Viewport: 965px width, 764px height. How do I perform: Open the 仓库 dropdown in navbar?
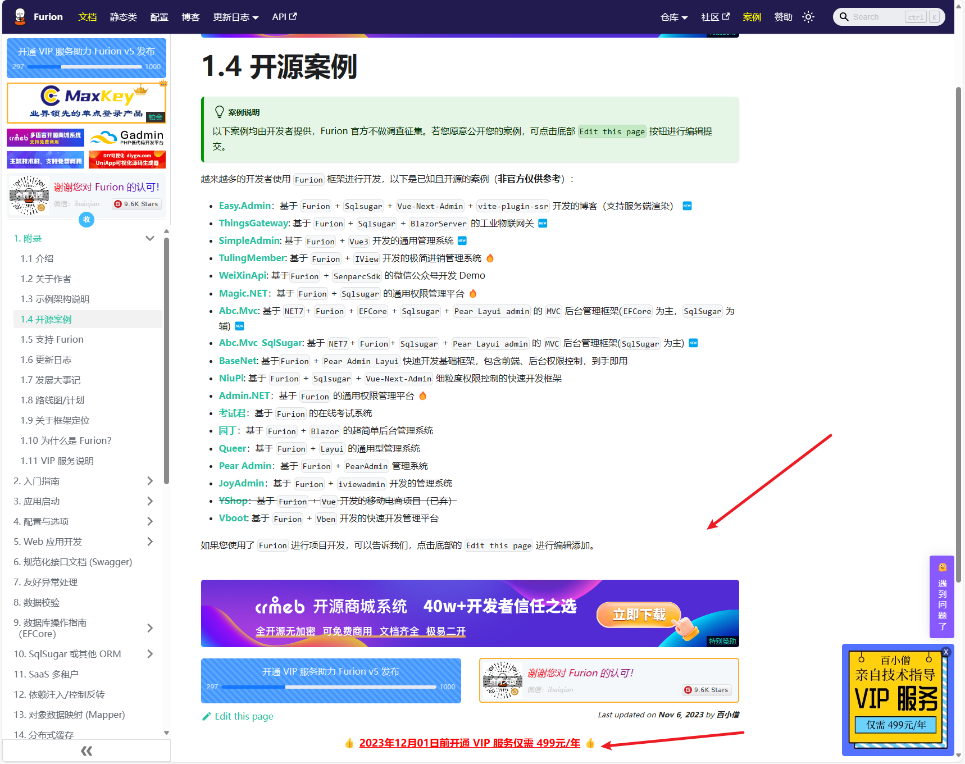674,17
